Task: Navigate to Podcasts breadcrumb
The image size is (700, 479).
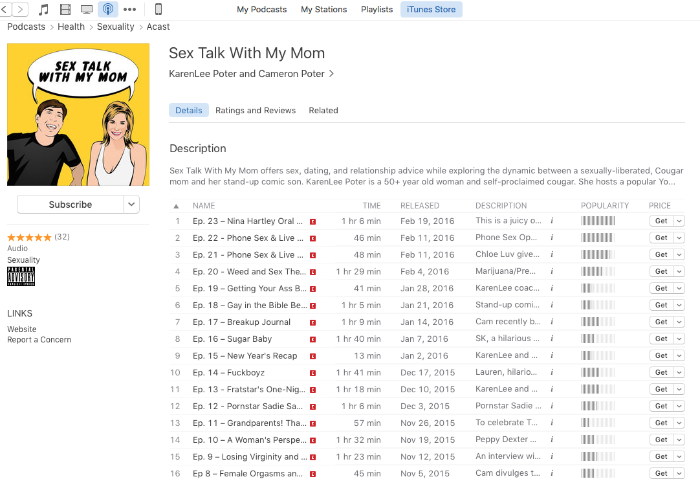Action: (x=27, y=27)
